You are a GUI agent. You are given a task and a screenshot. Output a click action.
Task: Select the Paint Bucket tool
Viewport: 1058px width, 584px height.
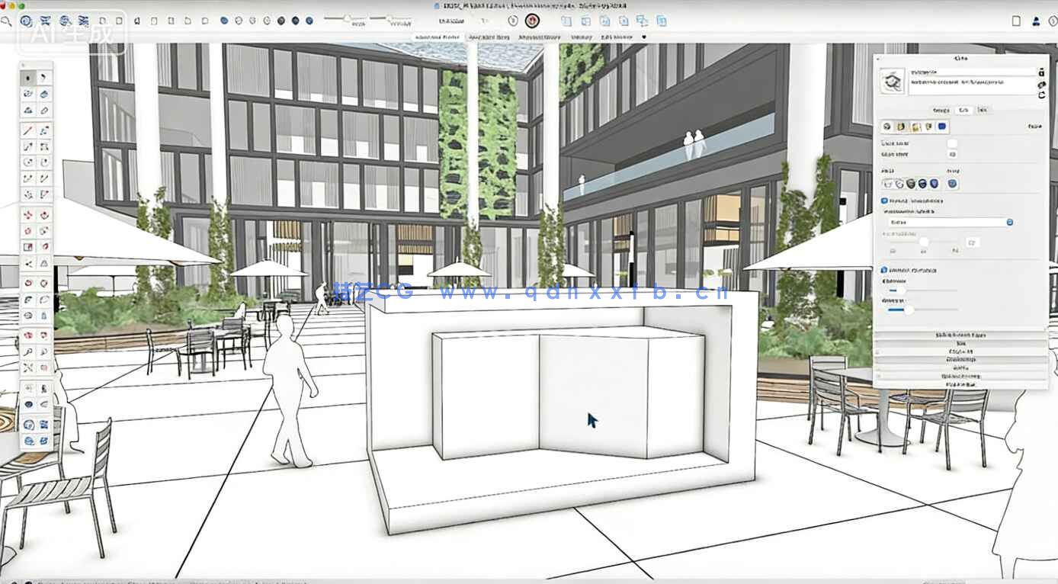[x=29, y=111]
